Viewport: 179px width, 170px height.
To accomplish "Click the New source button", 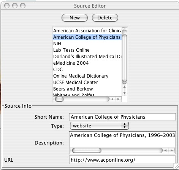I will pyautogui.click(x=74, y=17).
